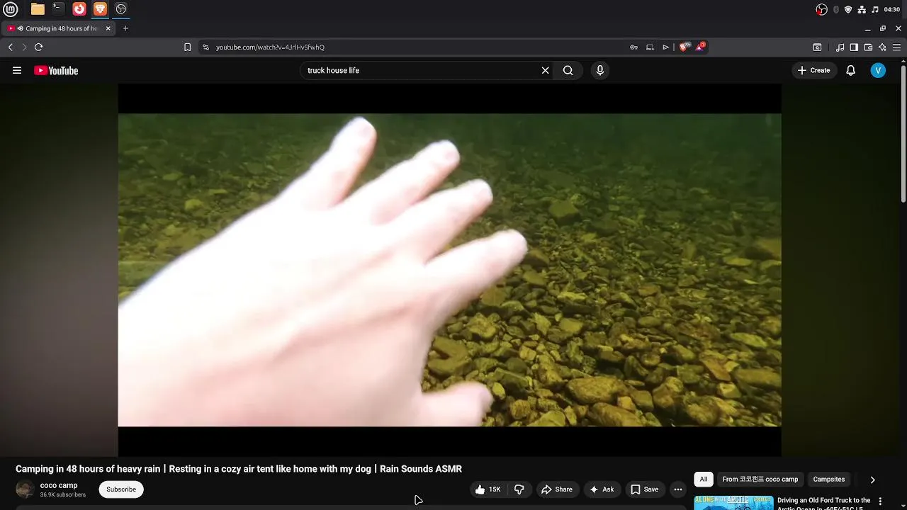
Task: Close the Camping in 48 hours tab
Action: coord(108,28)
